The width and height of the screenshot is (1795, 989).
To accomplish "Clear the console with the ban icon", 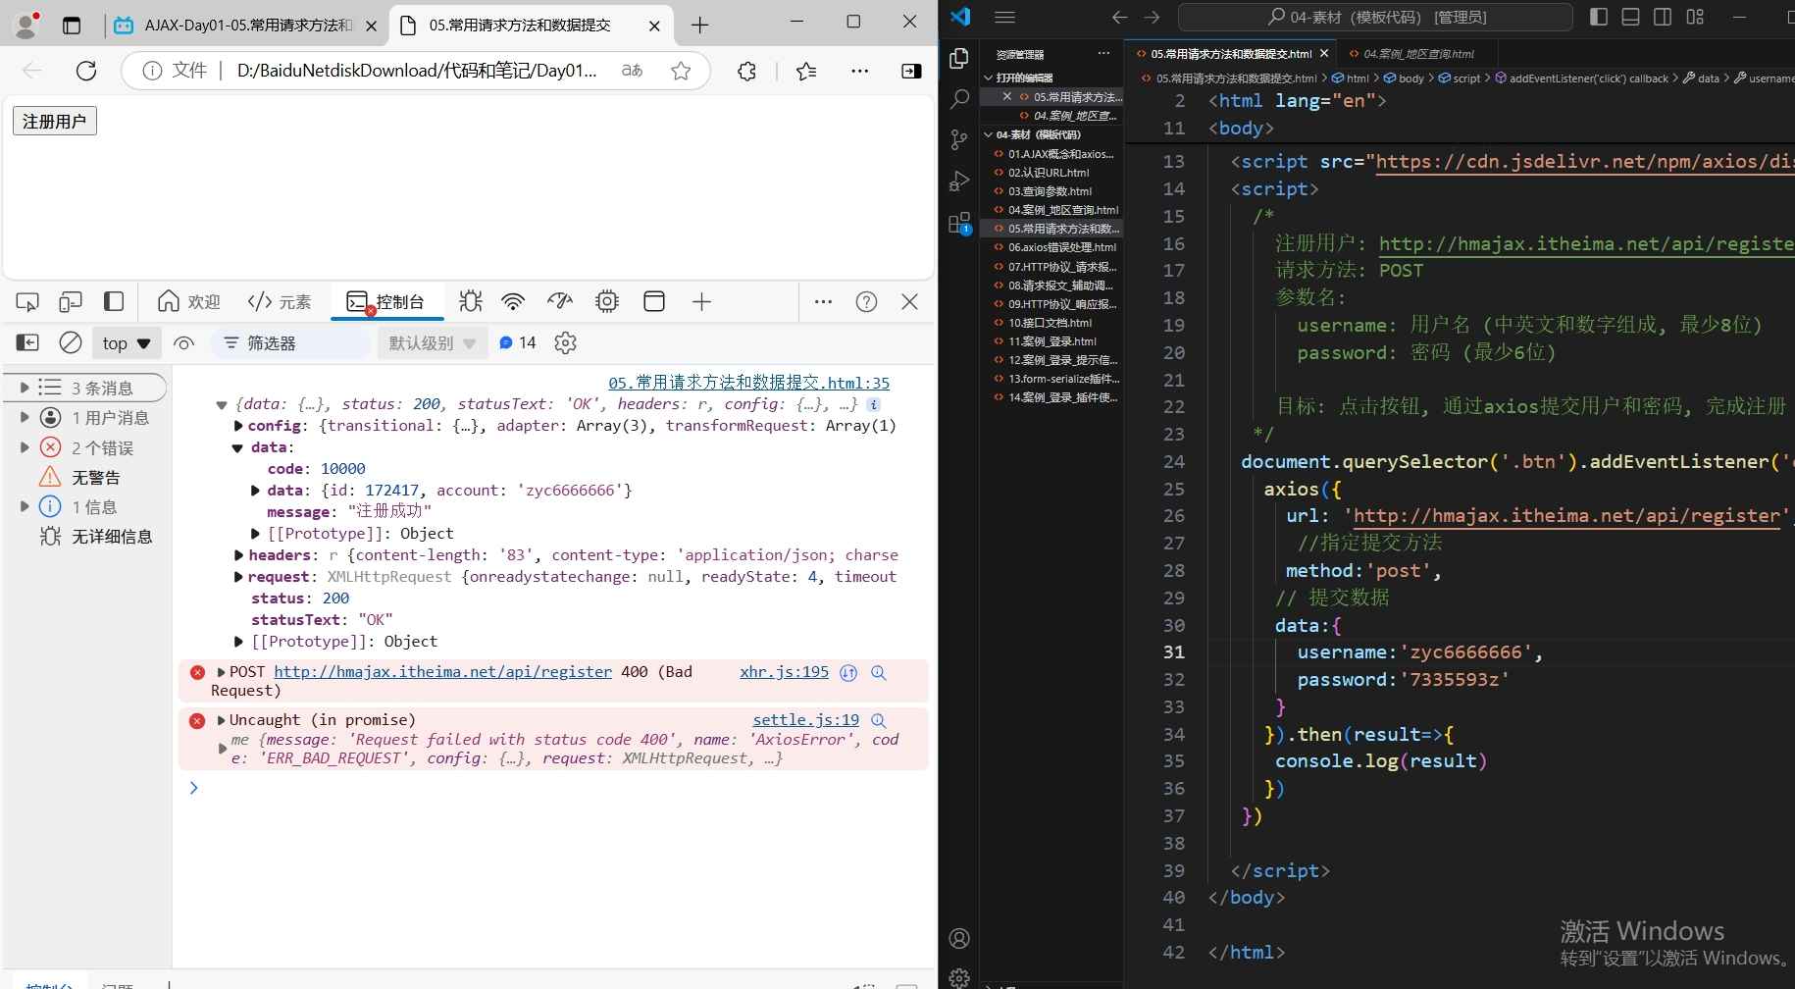I will coord(71,342).
